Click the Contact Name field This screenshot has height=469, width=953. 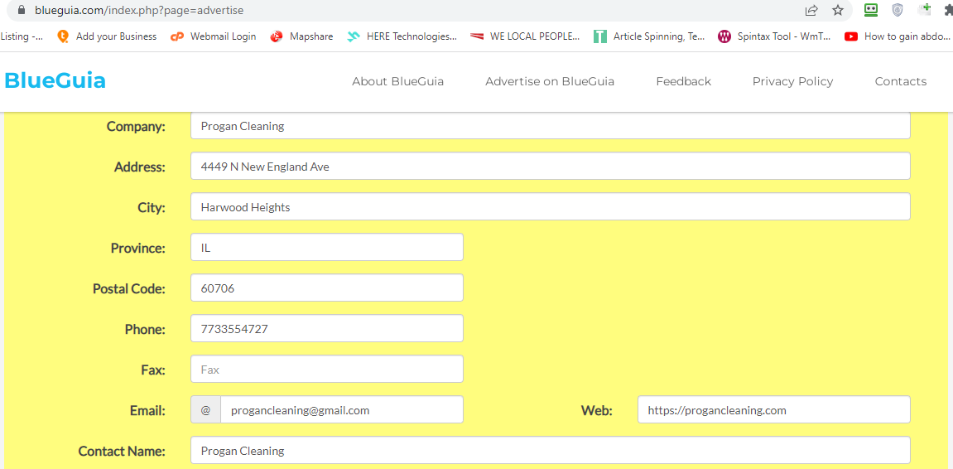coord(550,451)
